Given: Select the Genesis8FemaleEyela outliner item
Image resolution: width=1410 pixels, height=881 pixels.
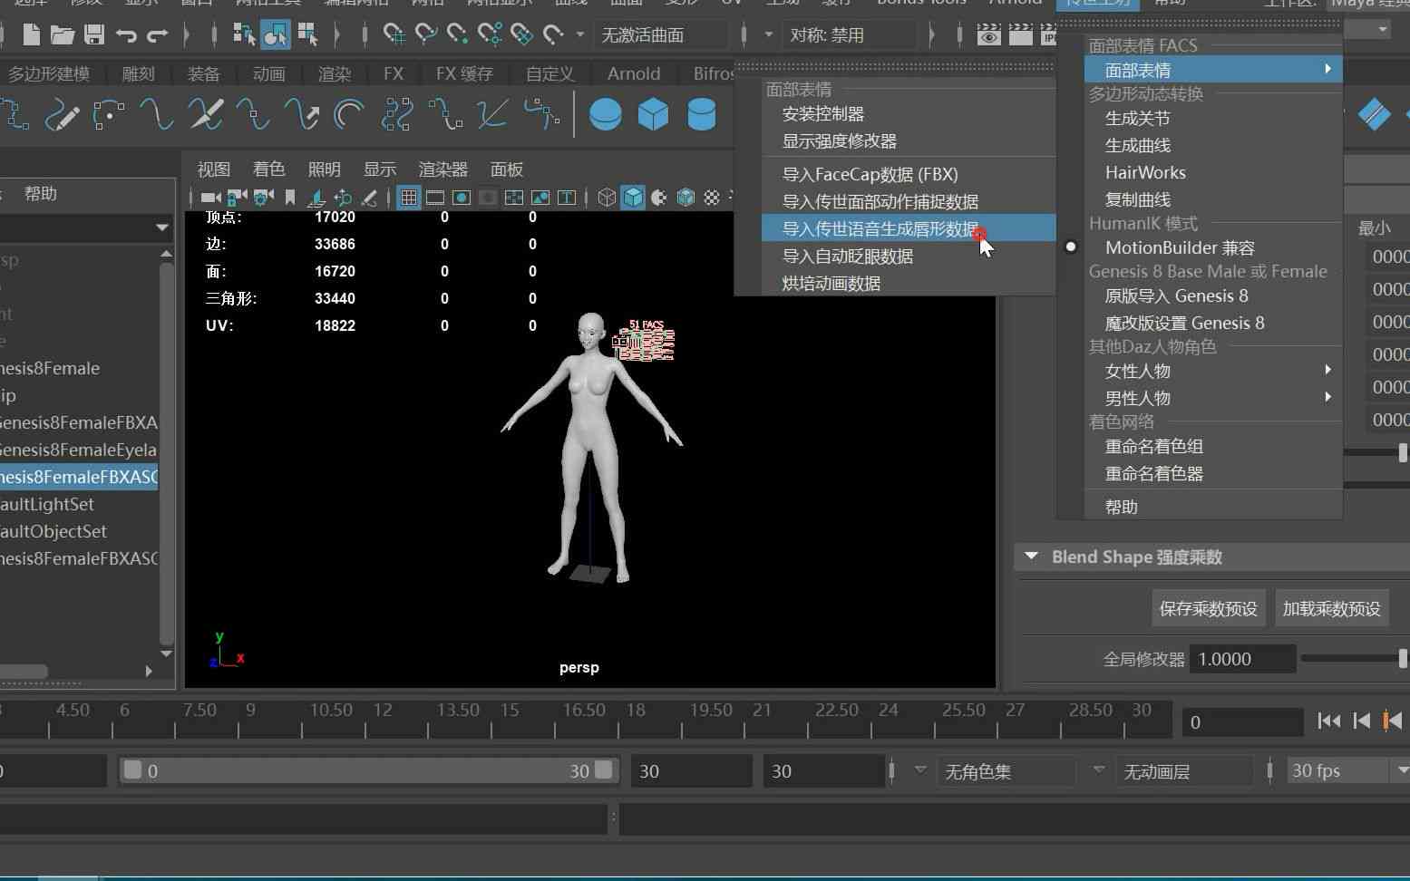Looking at the screenshot, I should pos(78,450).
